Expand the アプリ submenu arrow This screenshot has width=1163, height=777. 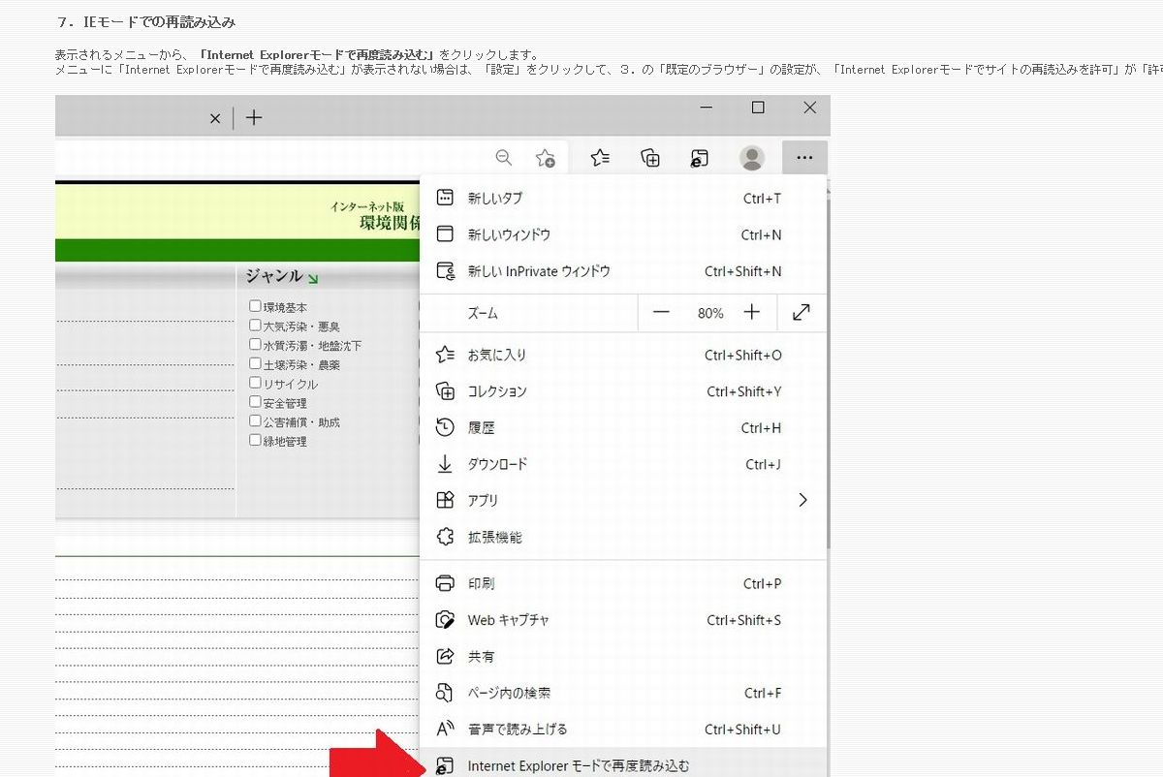[x=802, y=500]
